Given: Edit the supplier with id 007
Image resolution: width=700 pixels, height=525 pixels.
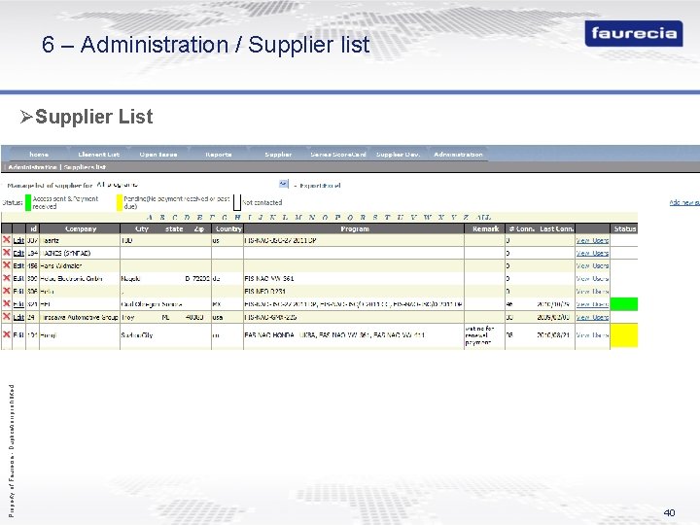Looking at the screenshot, I should [18, 240].
